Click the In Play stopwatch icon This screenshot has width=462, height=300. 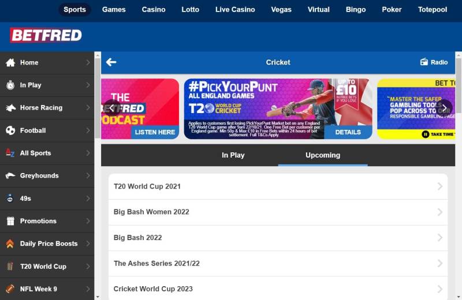coord(10,85)
